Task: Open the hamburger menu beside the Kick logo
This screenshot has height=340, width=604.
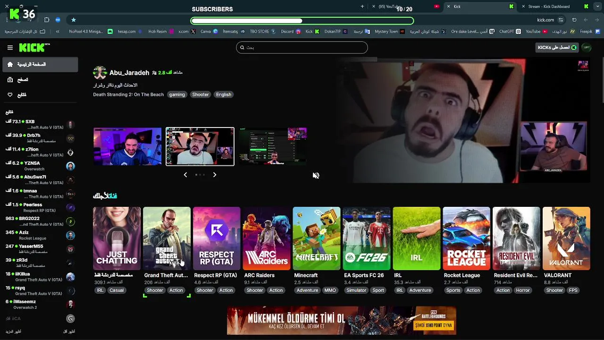Action: pos(10,47)
